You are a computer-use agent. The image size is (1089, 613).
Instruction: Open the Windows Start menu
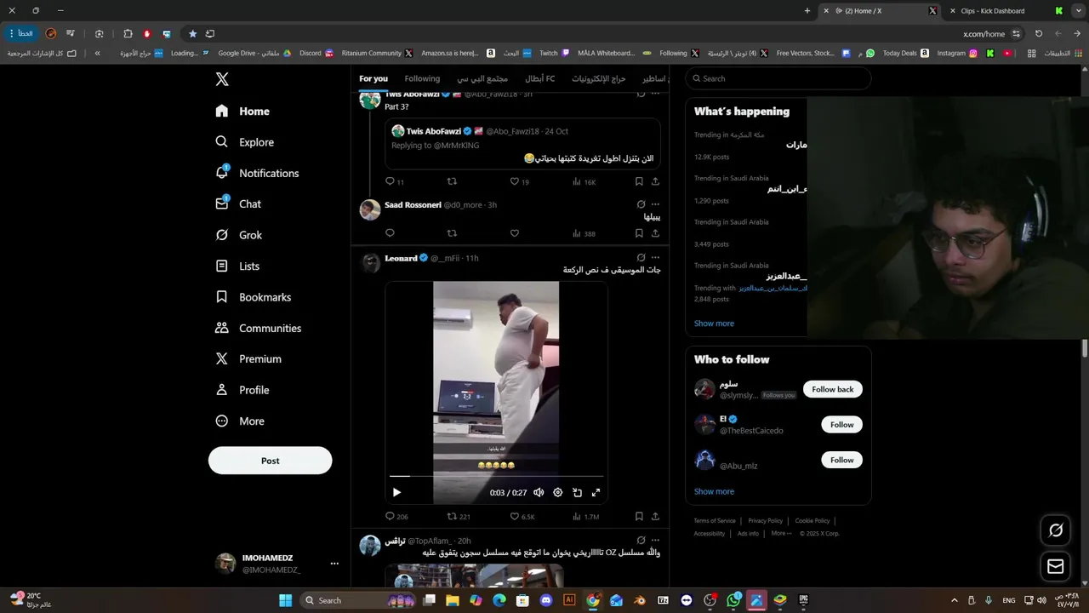coord(286,600)
